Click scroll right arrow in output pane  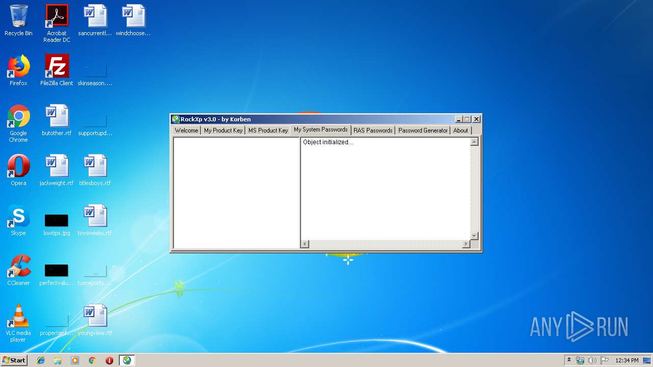[x=466, y=244]
